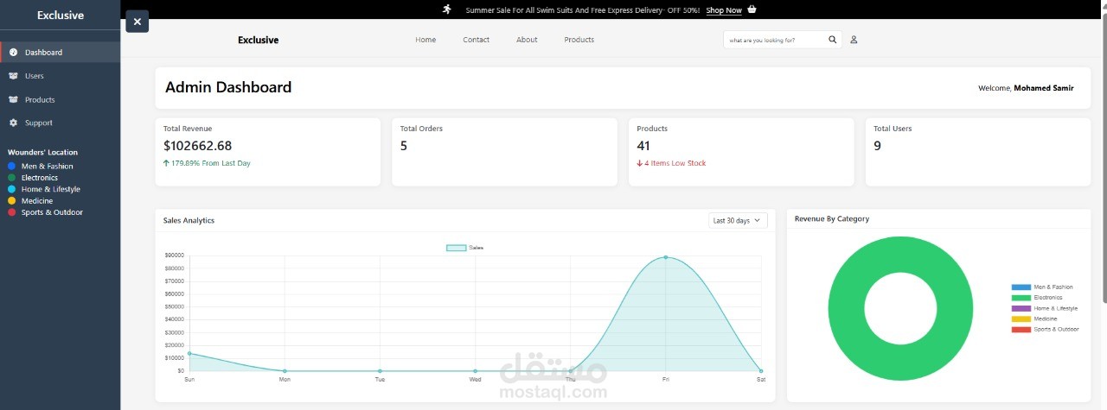The height and width of the screenshot is (410, 1107).
Task: Click the Exclusive logo in the navbar
Action: click(259, 40)
